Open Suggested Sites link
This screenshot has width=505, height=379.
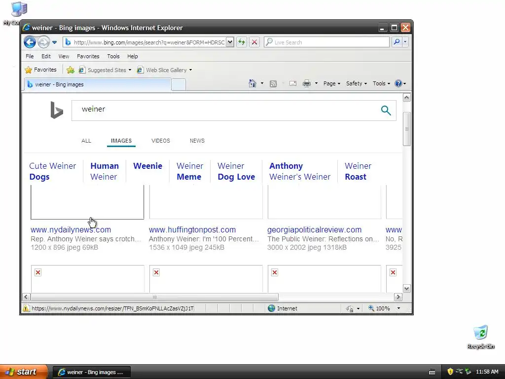(105, 70)
